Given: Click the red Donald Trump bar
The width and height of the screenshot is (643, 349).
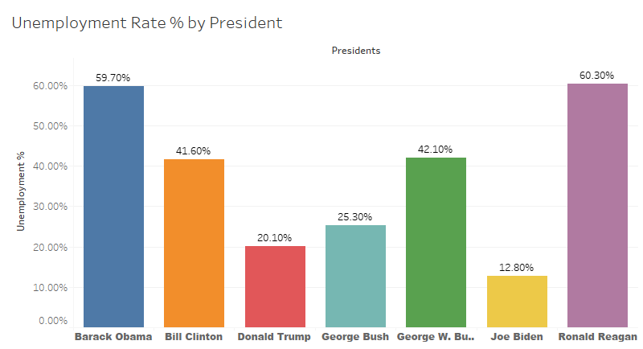Looking at the screenshot, I should 275,285.
